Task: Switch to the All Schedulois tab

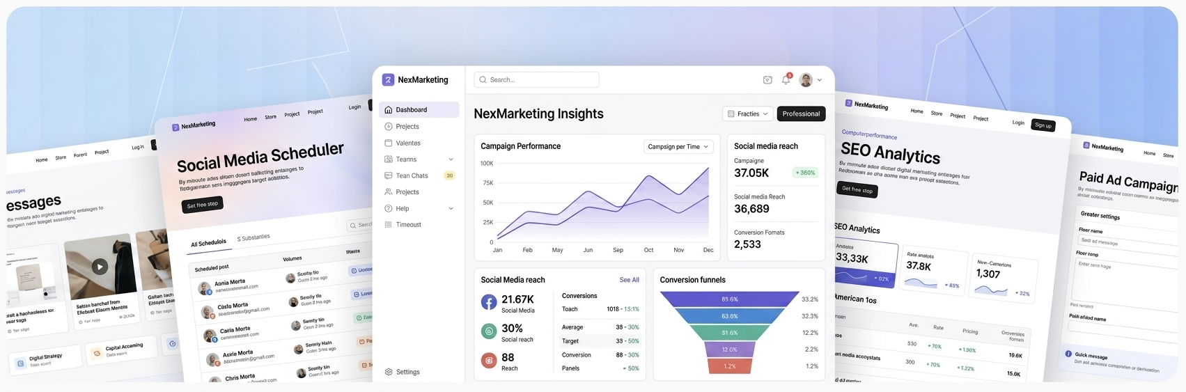Action: pos(208,243)
